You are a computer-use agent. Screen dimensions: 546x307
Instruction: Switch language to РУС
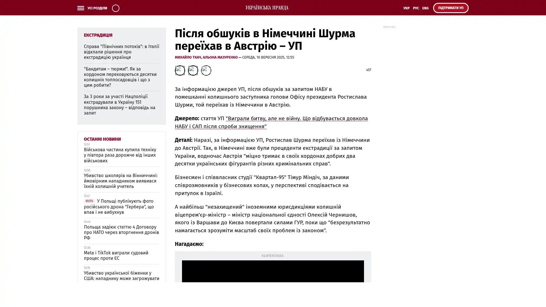(x=416, y=8)
